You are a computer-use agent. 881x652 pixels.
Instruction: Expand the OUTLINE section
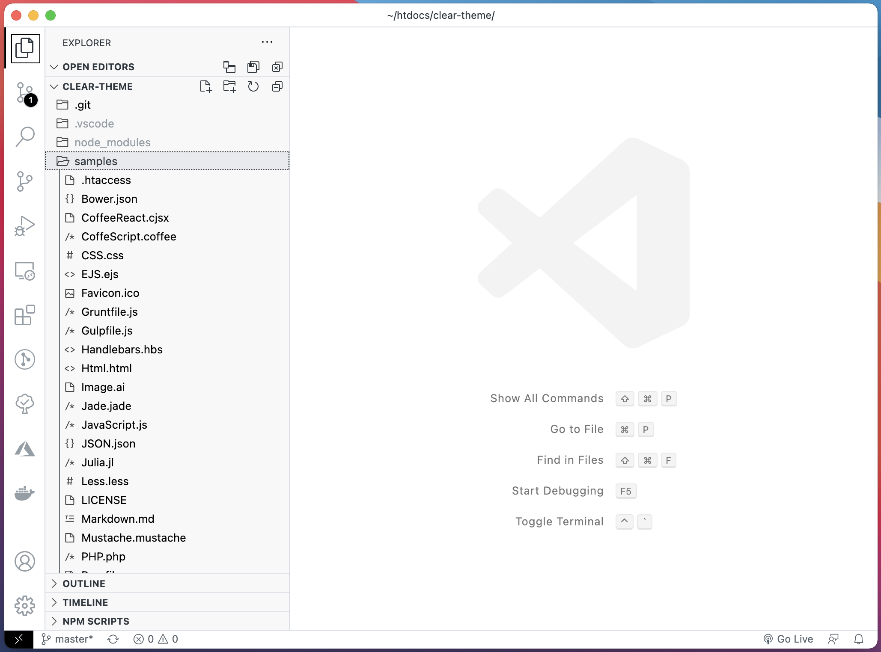click(x=84, y=584)
